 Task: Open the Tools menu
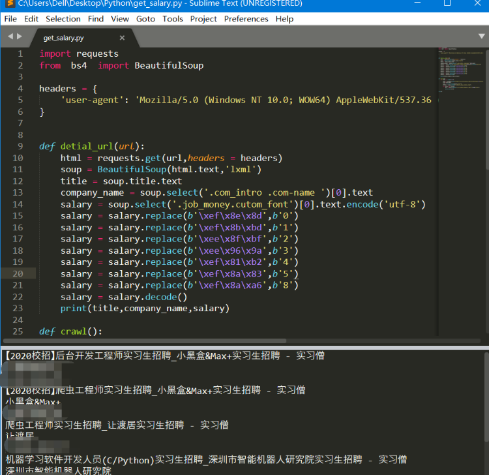(173, 19)
